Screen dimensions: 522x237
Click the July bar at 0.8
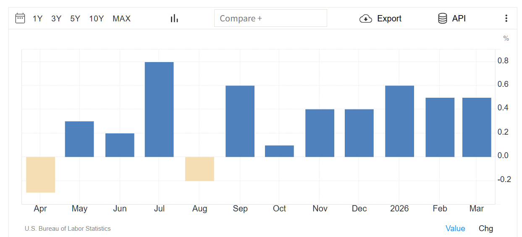(x=159, y=109)
